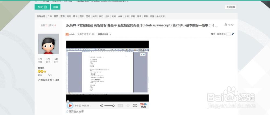The height and width of the screenshot is (115, 270).
Task: Click the 回复: 0 reply count text
Action: coord(53,25)
